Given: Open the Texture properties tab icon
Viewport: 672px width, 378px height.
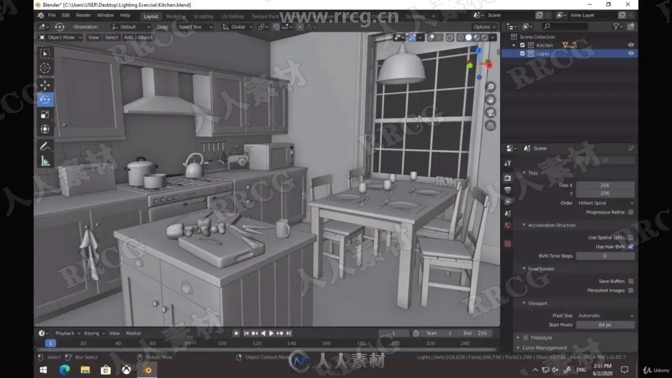Looking at the screenshot, I should 508,244.
